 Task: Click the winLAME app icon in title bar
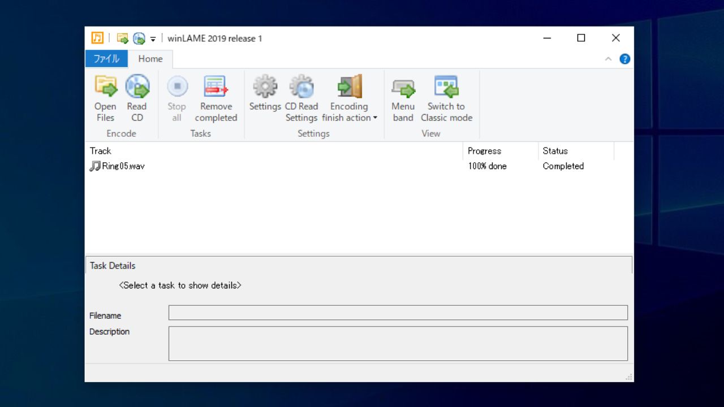pos(97,38)
